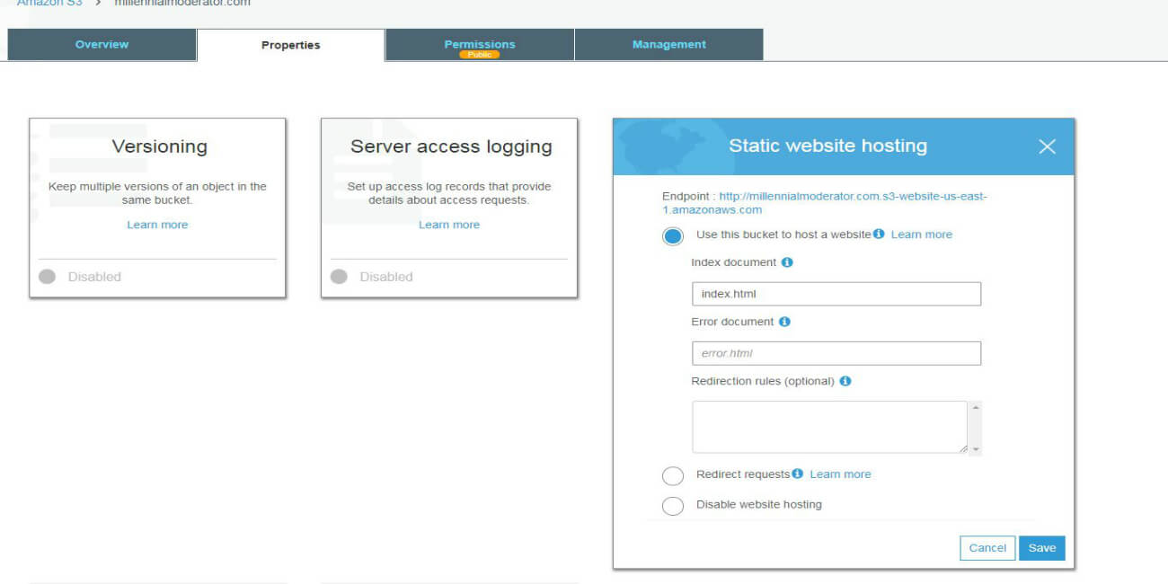Click the Cancel button
The height and width of the screenshot is (584, 1168).
click(987, 548)
